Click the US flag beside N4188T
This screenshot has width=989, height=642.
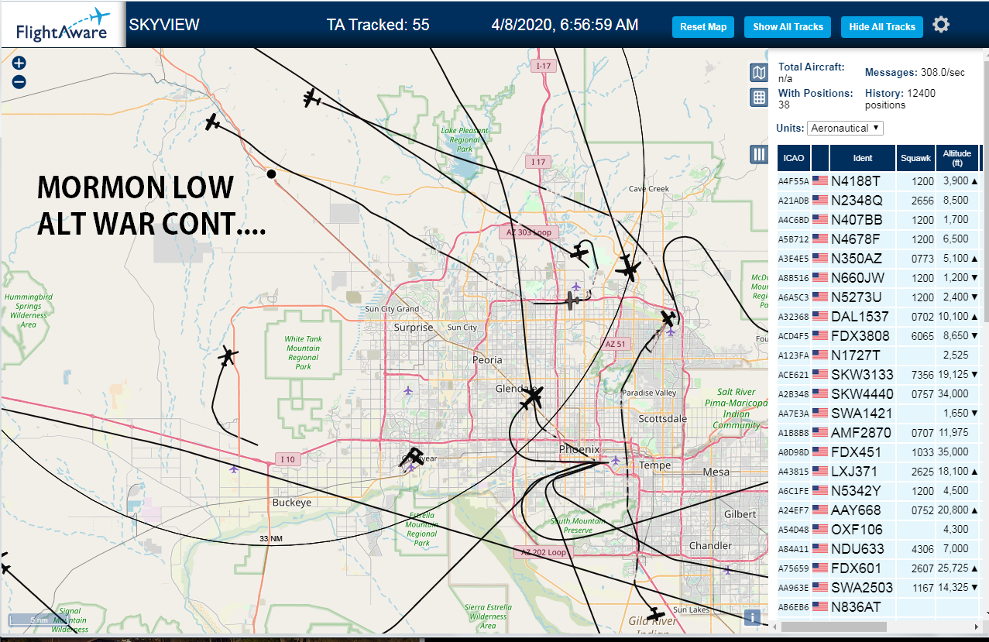pyautogui.click(x=820, y=181)
